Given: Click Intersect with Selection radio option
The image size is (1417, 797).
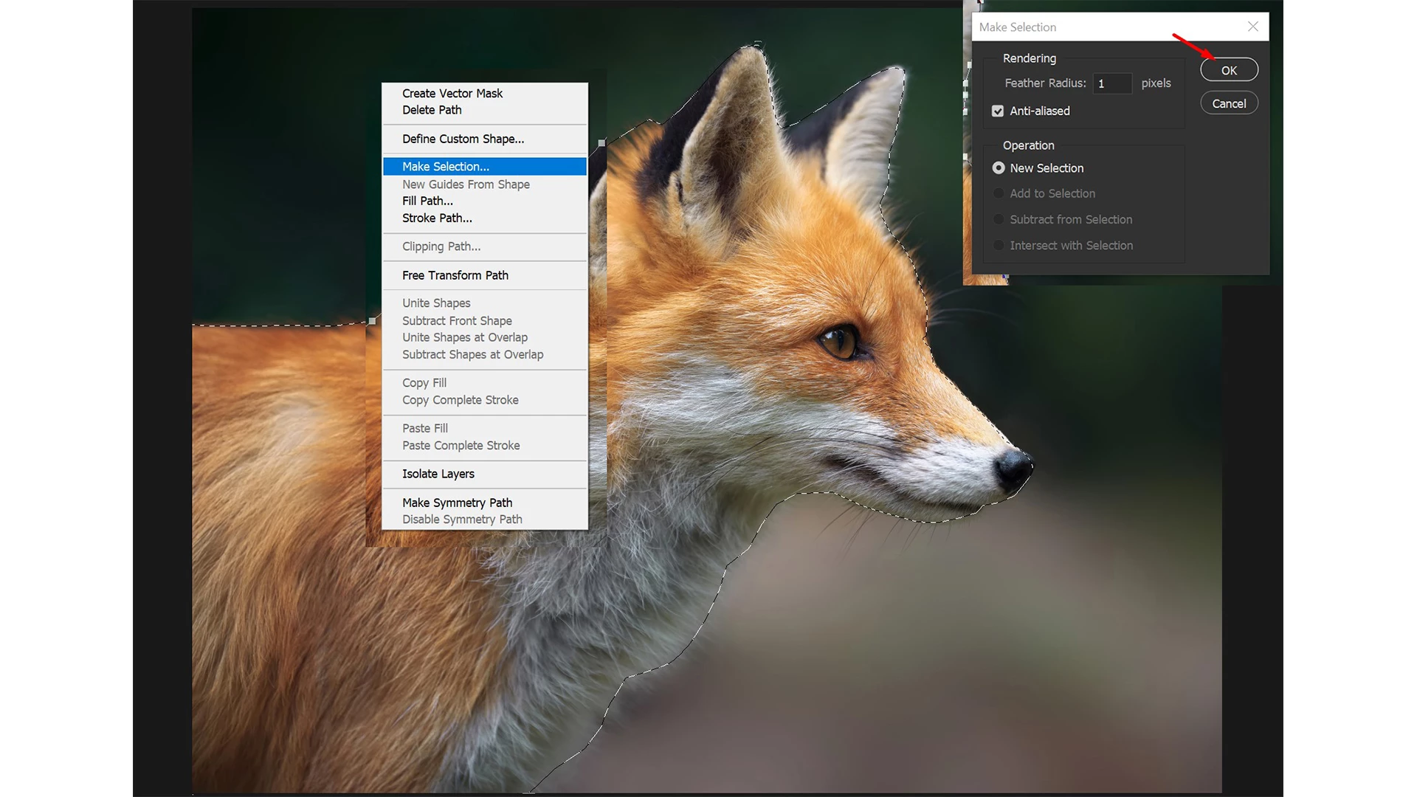Looking at the screenshot, I should 999,245.
